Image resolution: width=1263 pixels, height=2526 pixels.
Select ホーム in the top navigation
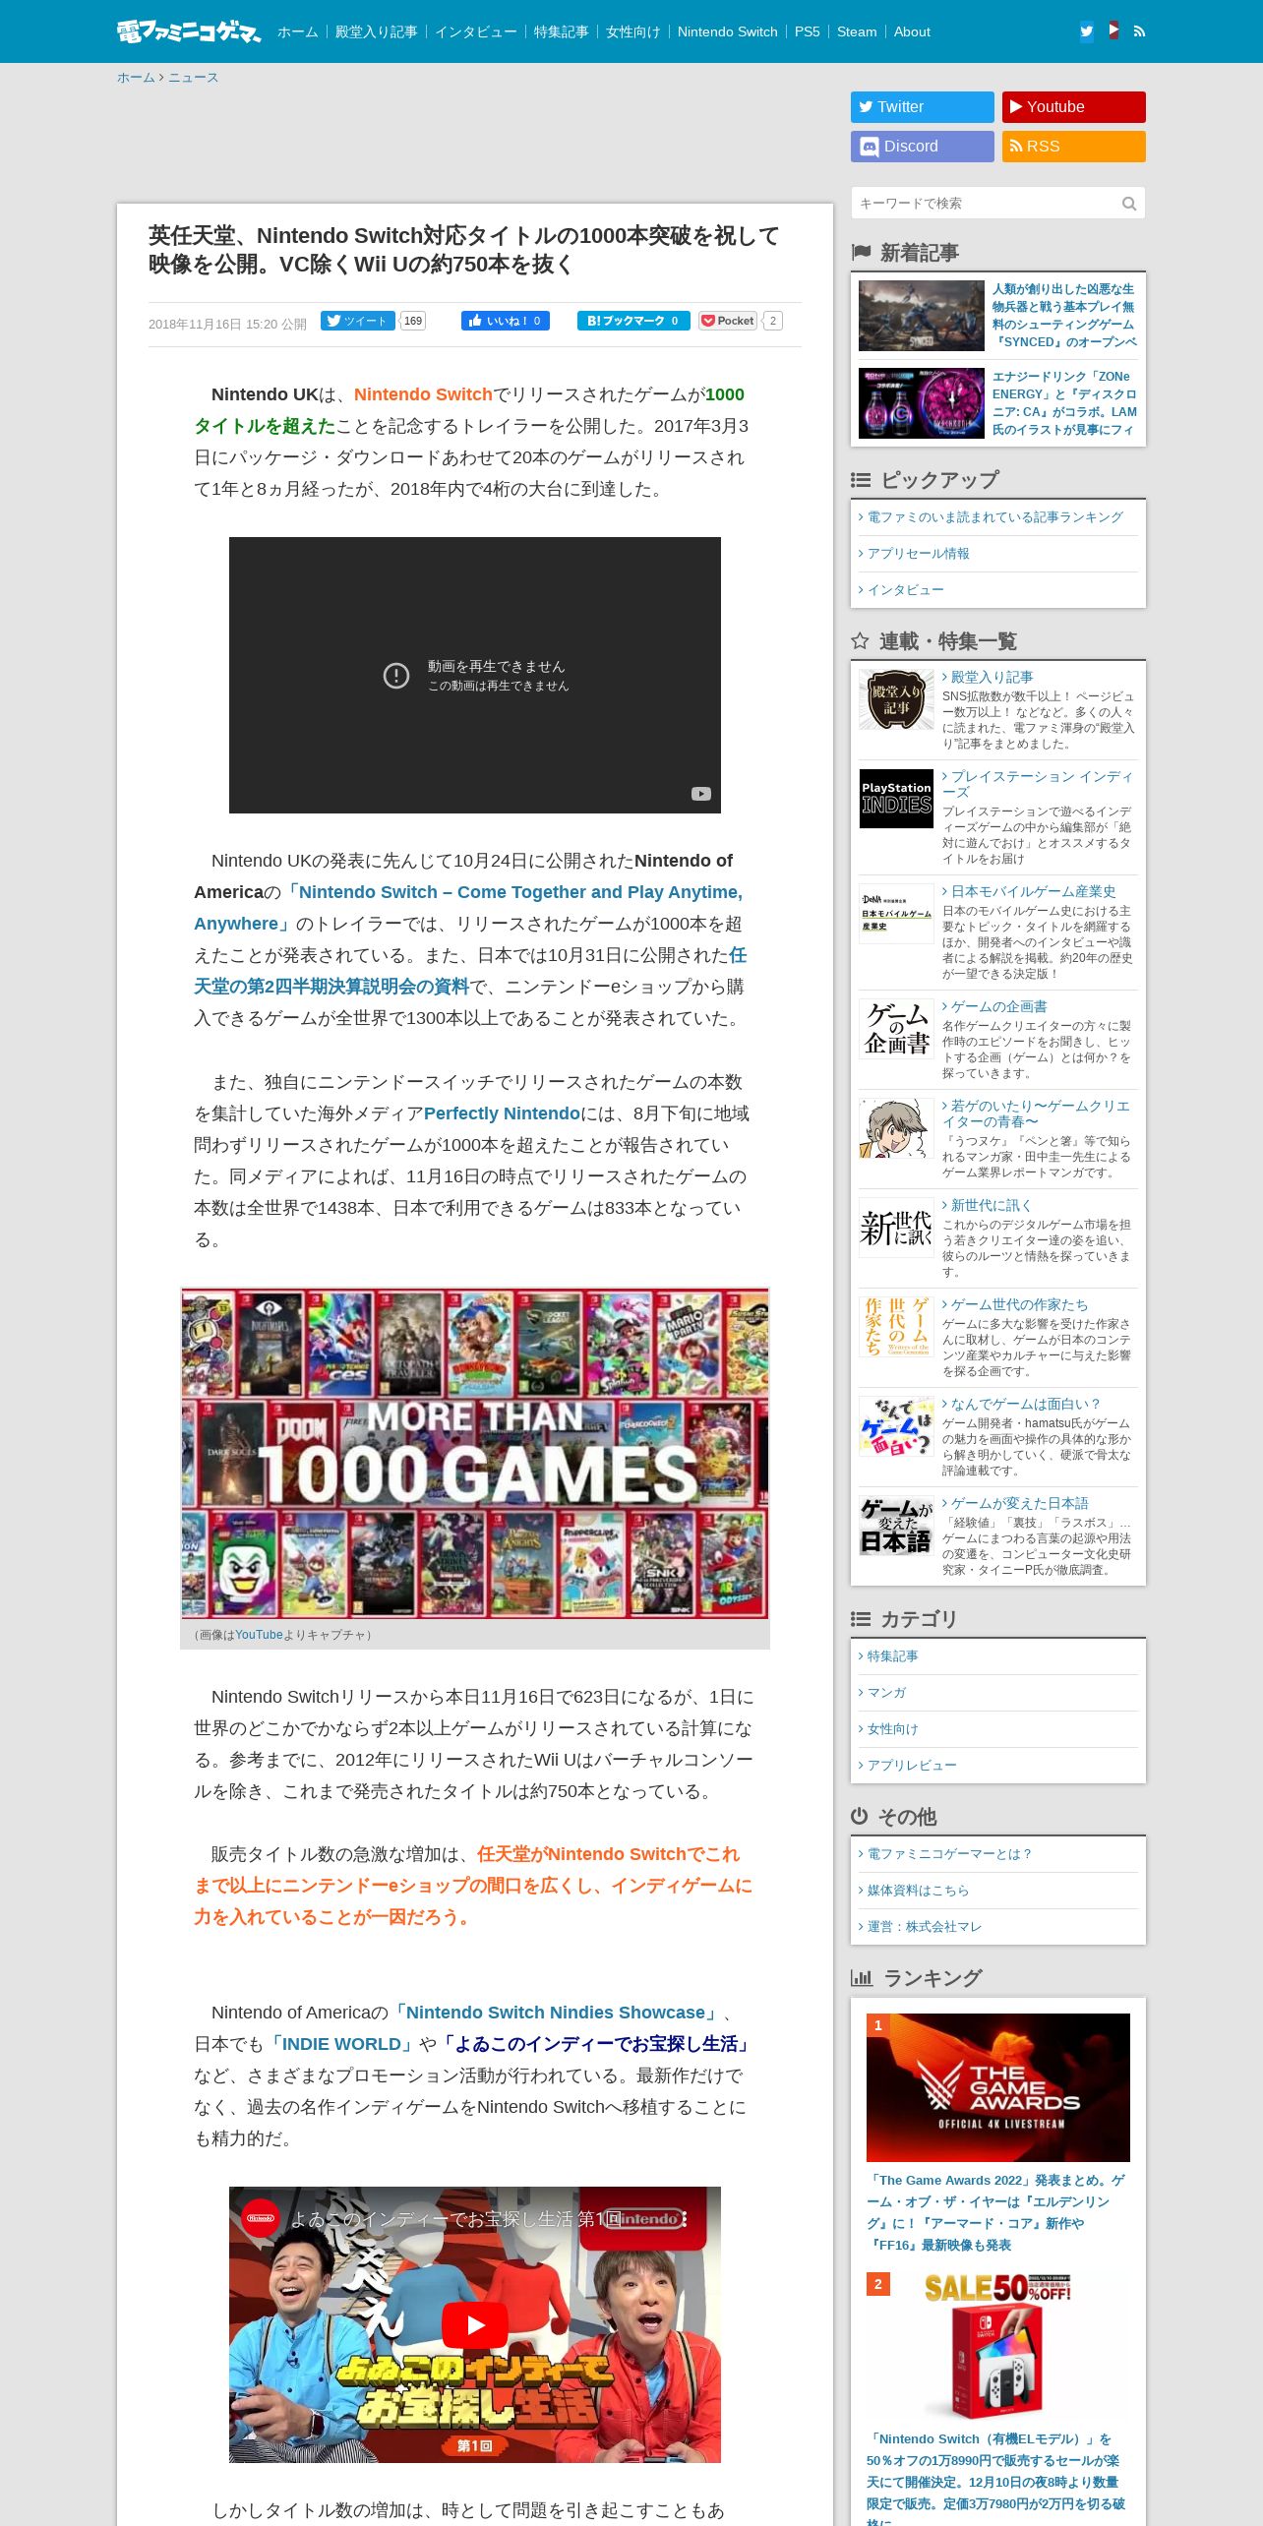[x=298, y=31]
